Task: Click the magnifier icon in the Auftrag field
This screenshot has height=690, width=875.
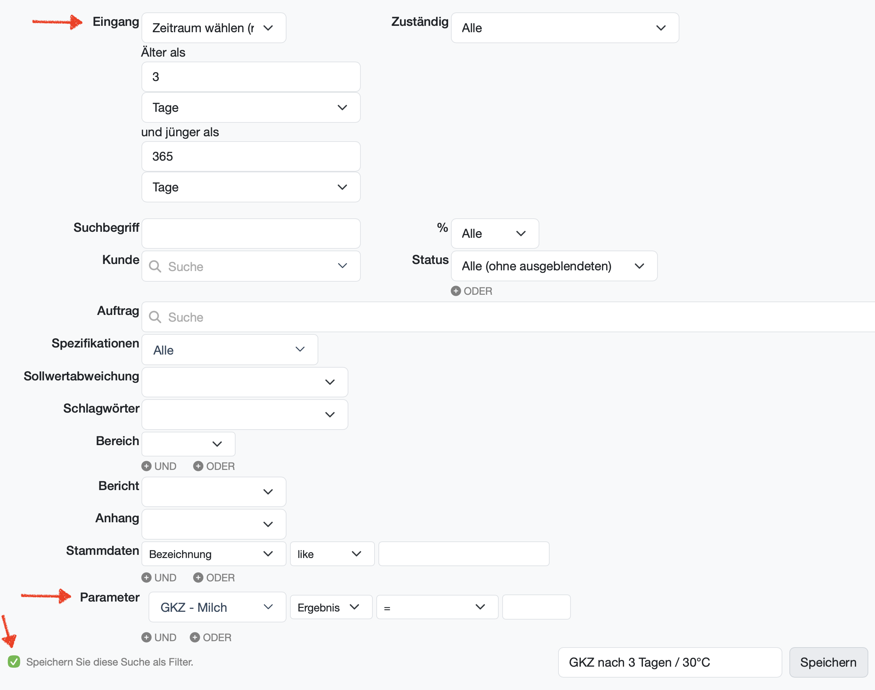Action: [155, 317]
